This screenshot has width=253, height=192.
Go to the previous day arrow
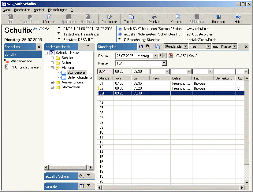(x=160, y=56)
